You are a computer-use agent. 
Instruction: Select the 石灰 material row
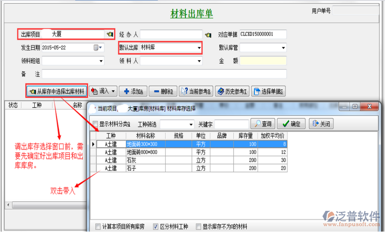coord(189,160)
